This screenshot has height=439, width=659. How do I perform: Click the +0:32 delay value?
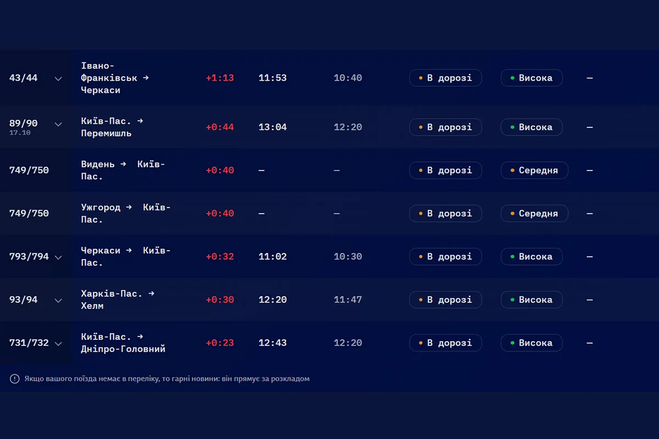point(220,257)
